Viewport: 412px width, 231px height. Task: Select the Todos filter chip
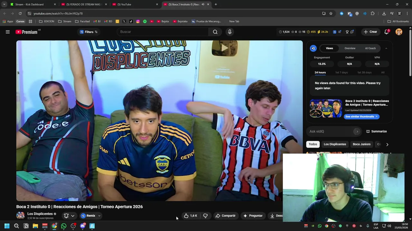coord(313,144)
